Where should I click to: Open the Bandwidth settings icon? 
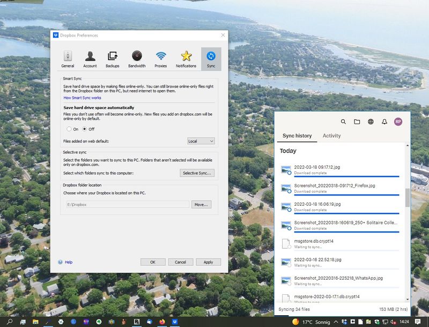click(x=137, y=59)
